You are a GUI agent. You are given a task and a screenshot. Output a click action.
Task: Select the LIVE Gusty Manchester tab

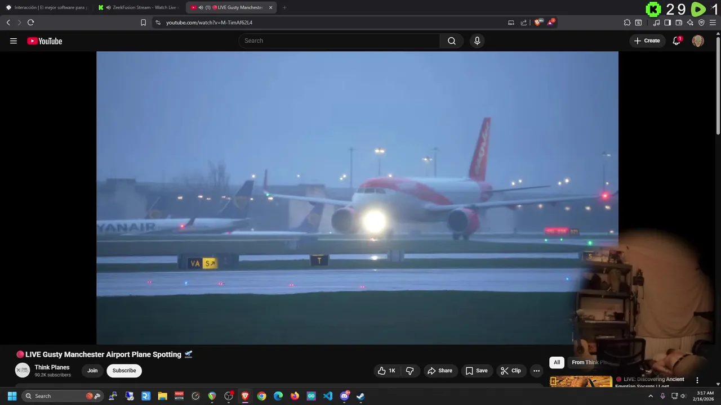click(x=231, y=7)
